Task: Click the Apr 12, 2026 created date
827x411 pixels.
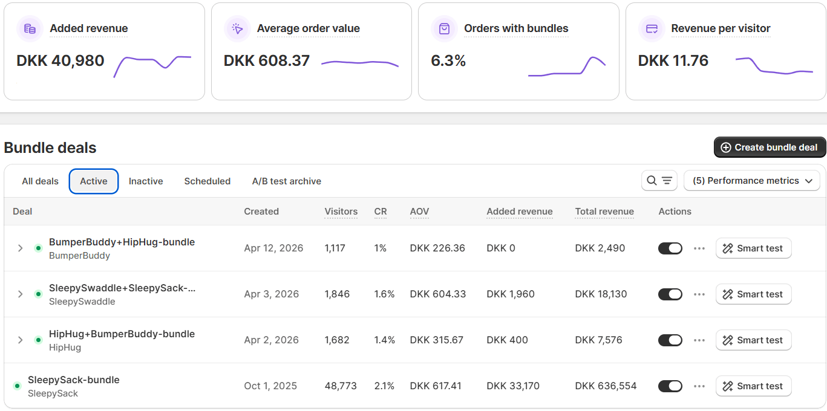Action: coord(273,248)
